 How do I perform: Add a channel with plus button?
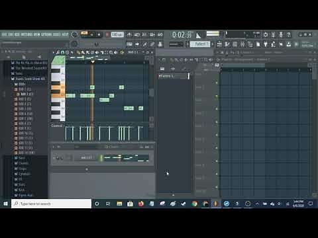(87, 169)
